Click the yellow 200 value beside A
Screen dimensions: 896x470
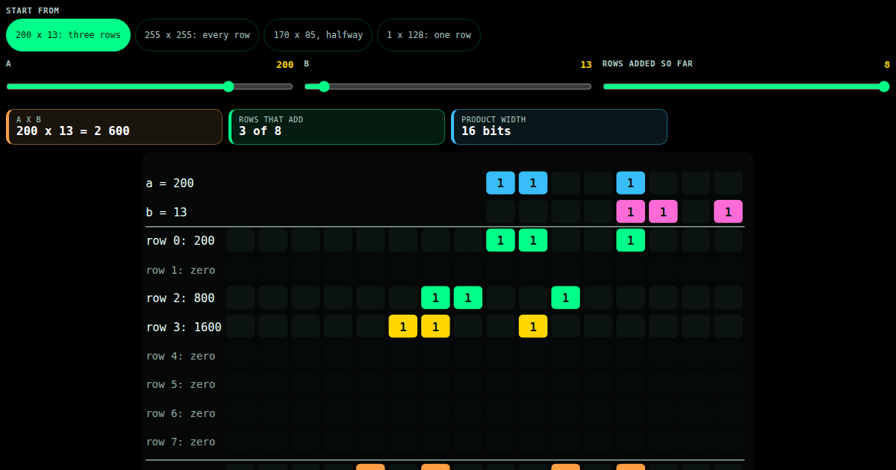[x=284, y=65]
